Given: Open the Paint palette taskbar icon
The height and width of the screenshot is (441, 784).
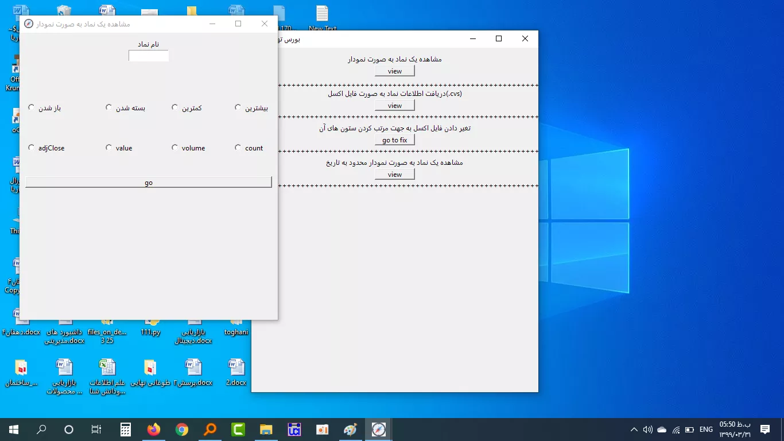Looking at the screenshot, I should [x=350, y=430].
